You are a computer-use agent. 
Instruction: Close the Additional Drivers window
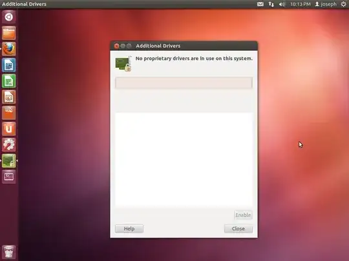click(116, 46)
